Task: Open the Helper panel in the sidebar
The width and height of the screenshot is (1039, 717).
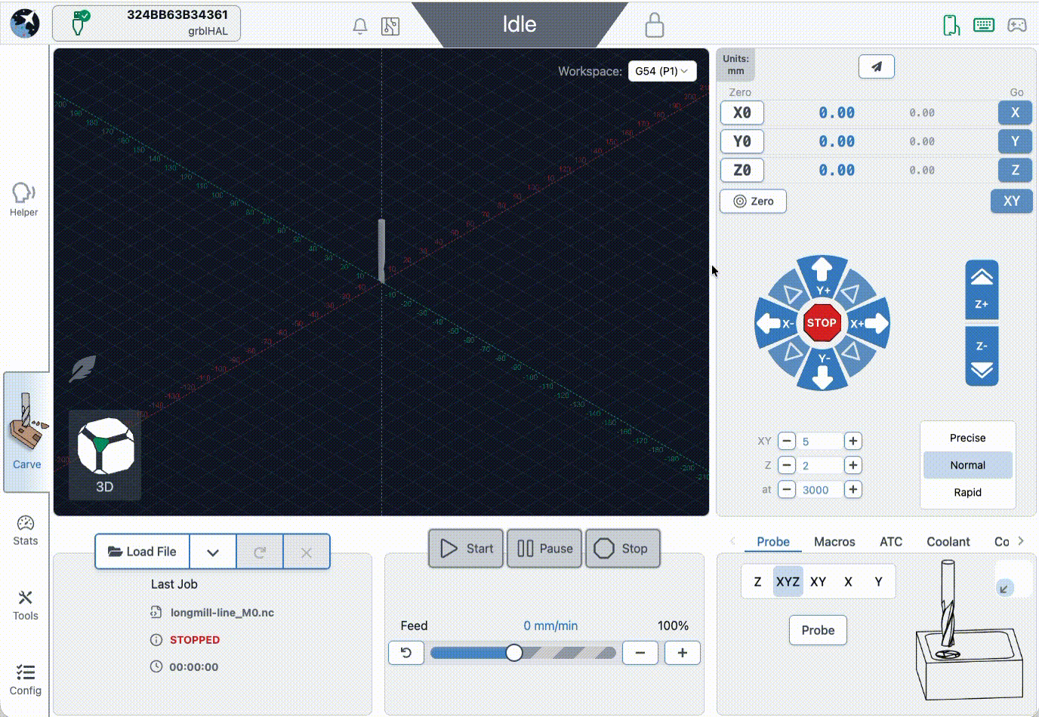Action: (x=24, y=199)
